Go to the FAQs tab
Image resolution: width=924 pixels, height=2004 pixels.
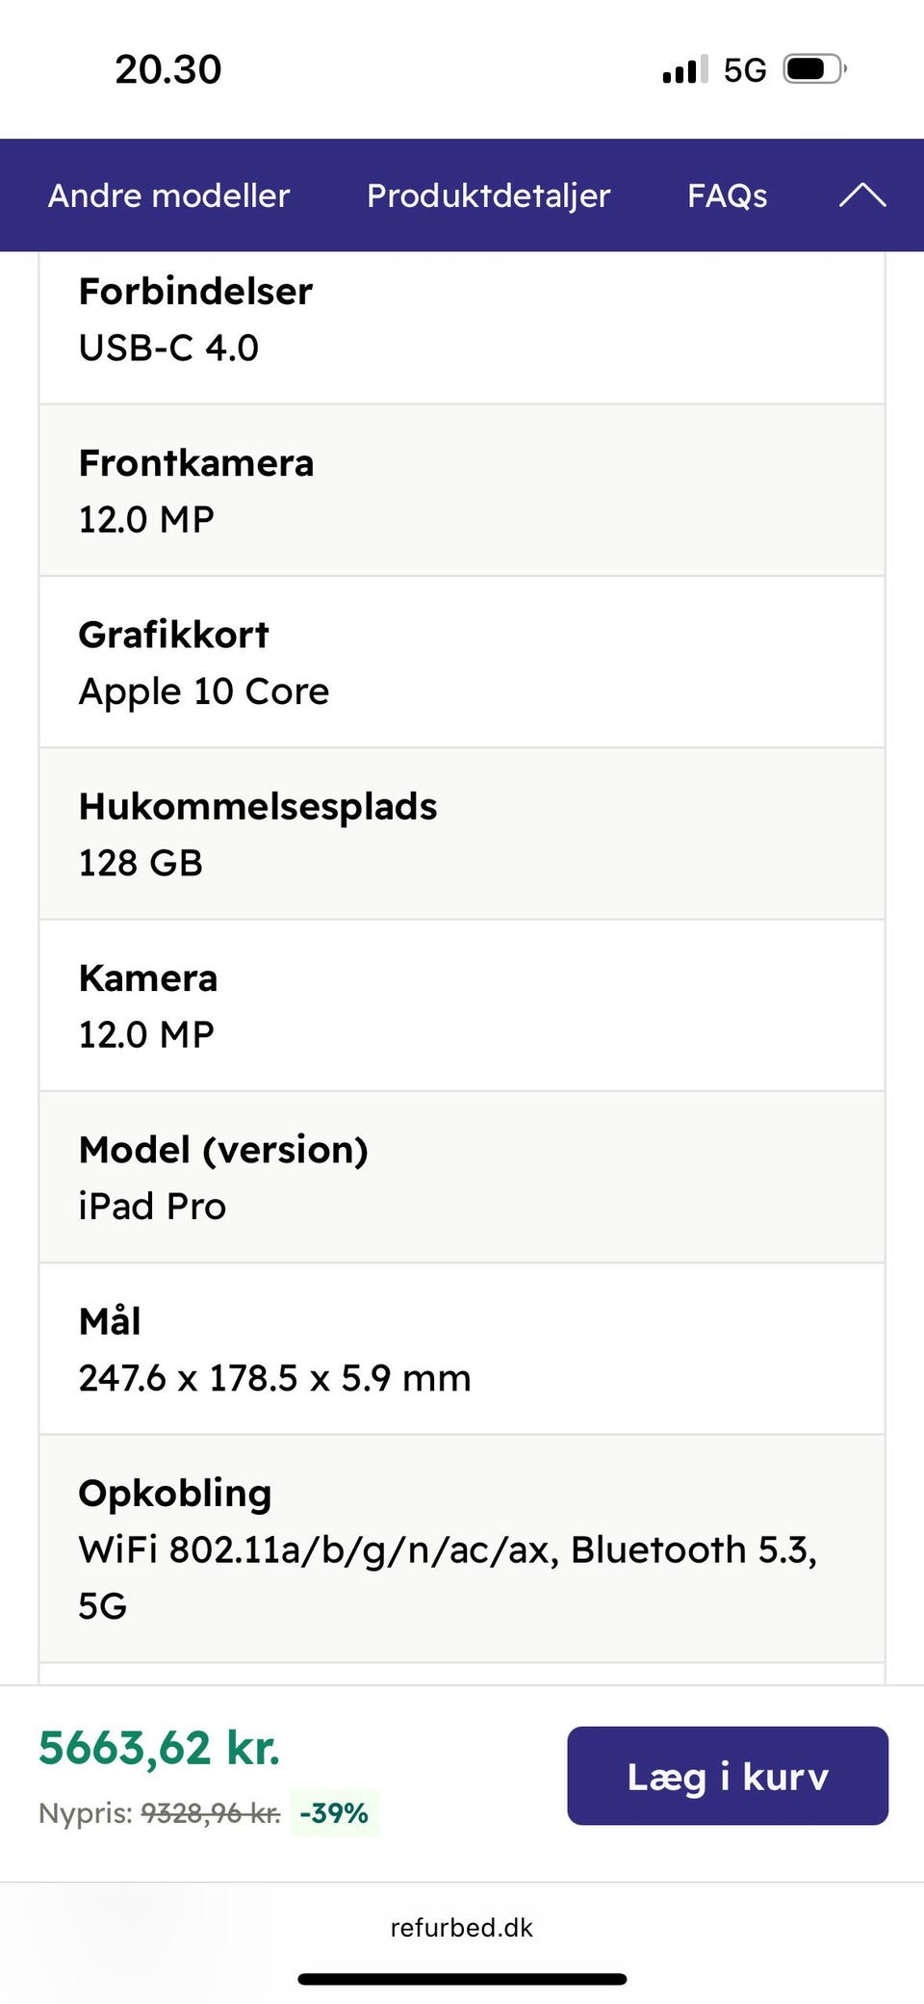727,195
